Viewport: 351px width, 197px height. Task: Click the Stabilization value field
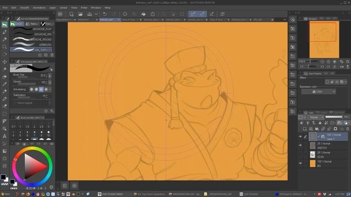(44, 96)
